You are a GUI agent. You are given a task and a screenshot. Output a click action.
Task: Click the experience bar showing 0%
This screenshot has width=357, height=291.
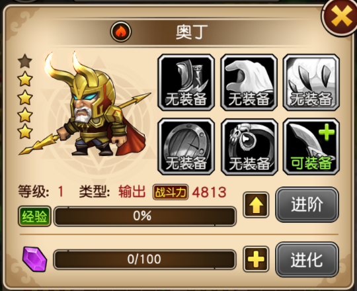(x=145, y=216)
